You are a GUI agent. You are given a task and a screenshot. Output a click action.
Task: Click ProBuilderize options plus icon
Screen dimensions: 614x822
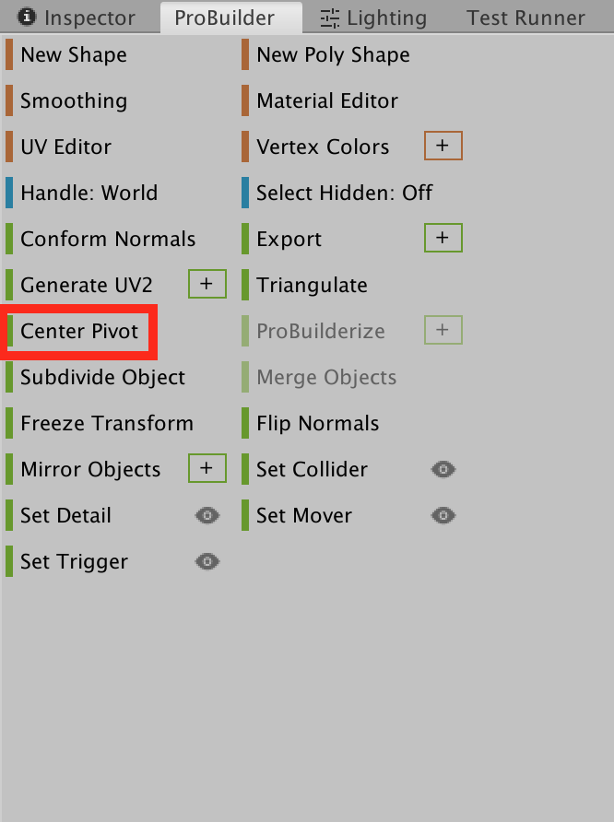coord(443,331)
